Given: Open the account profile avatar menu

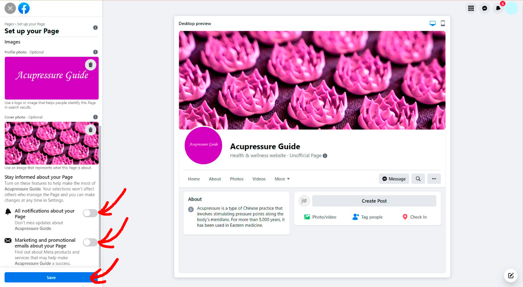Looking at the screenshot, I should point(512,8).
